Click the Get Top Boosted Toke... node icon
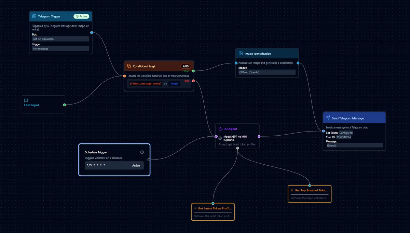 click(292, 190)
